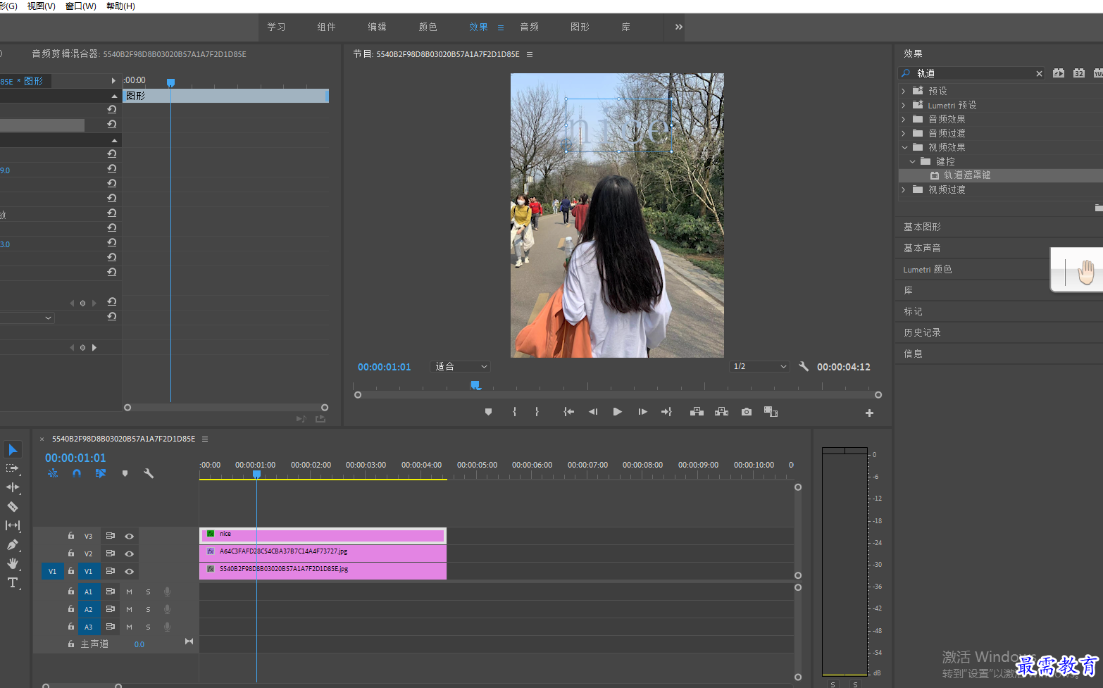Viewport: 1103px width, 688px height.
Task: Mute audio track A3
Action: (130, 627)
